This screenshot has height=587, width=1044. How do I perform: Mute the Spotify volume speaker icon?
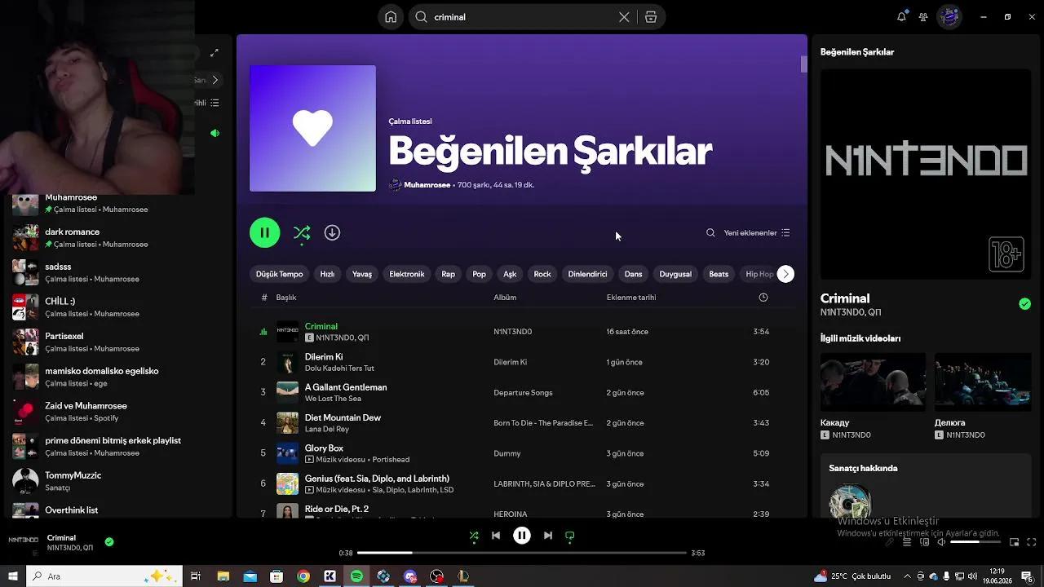point(941,542)
